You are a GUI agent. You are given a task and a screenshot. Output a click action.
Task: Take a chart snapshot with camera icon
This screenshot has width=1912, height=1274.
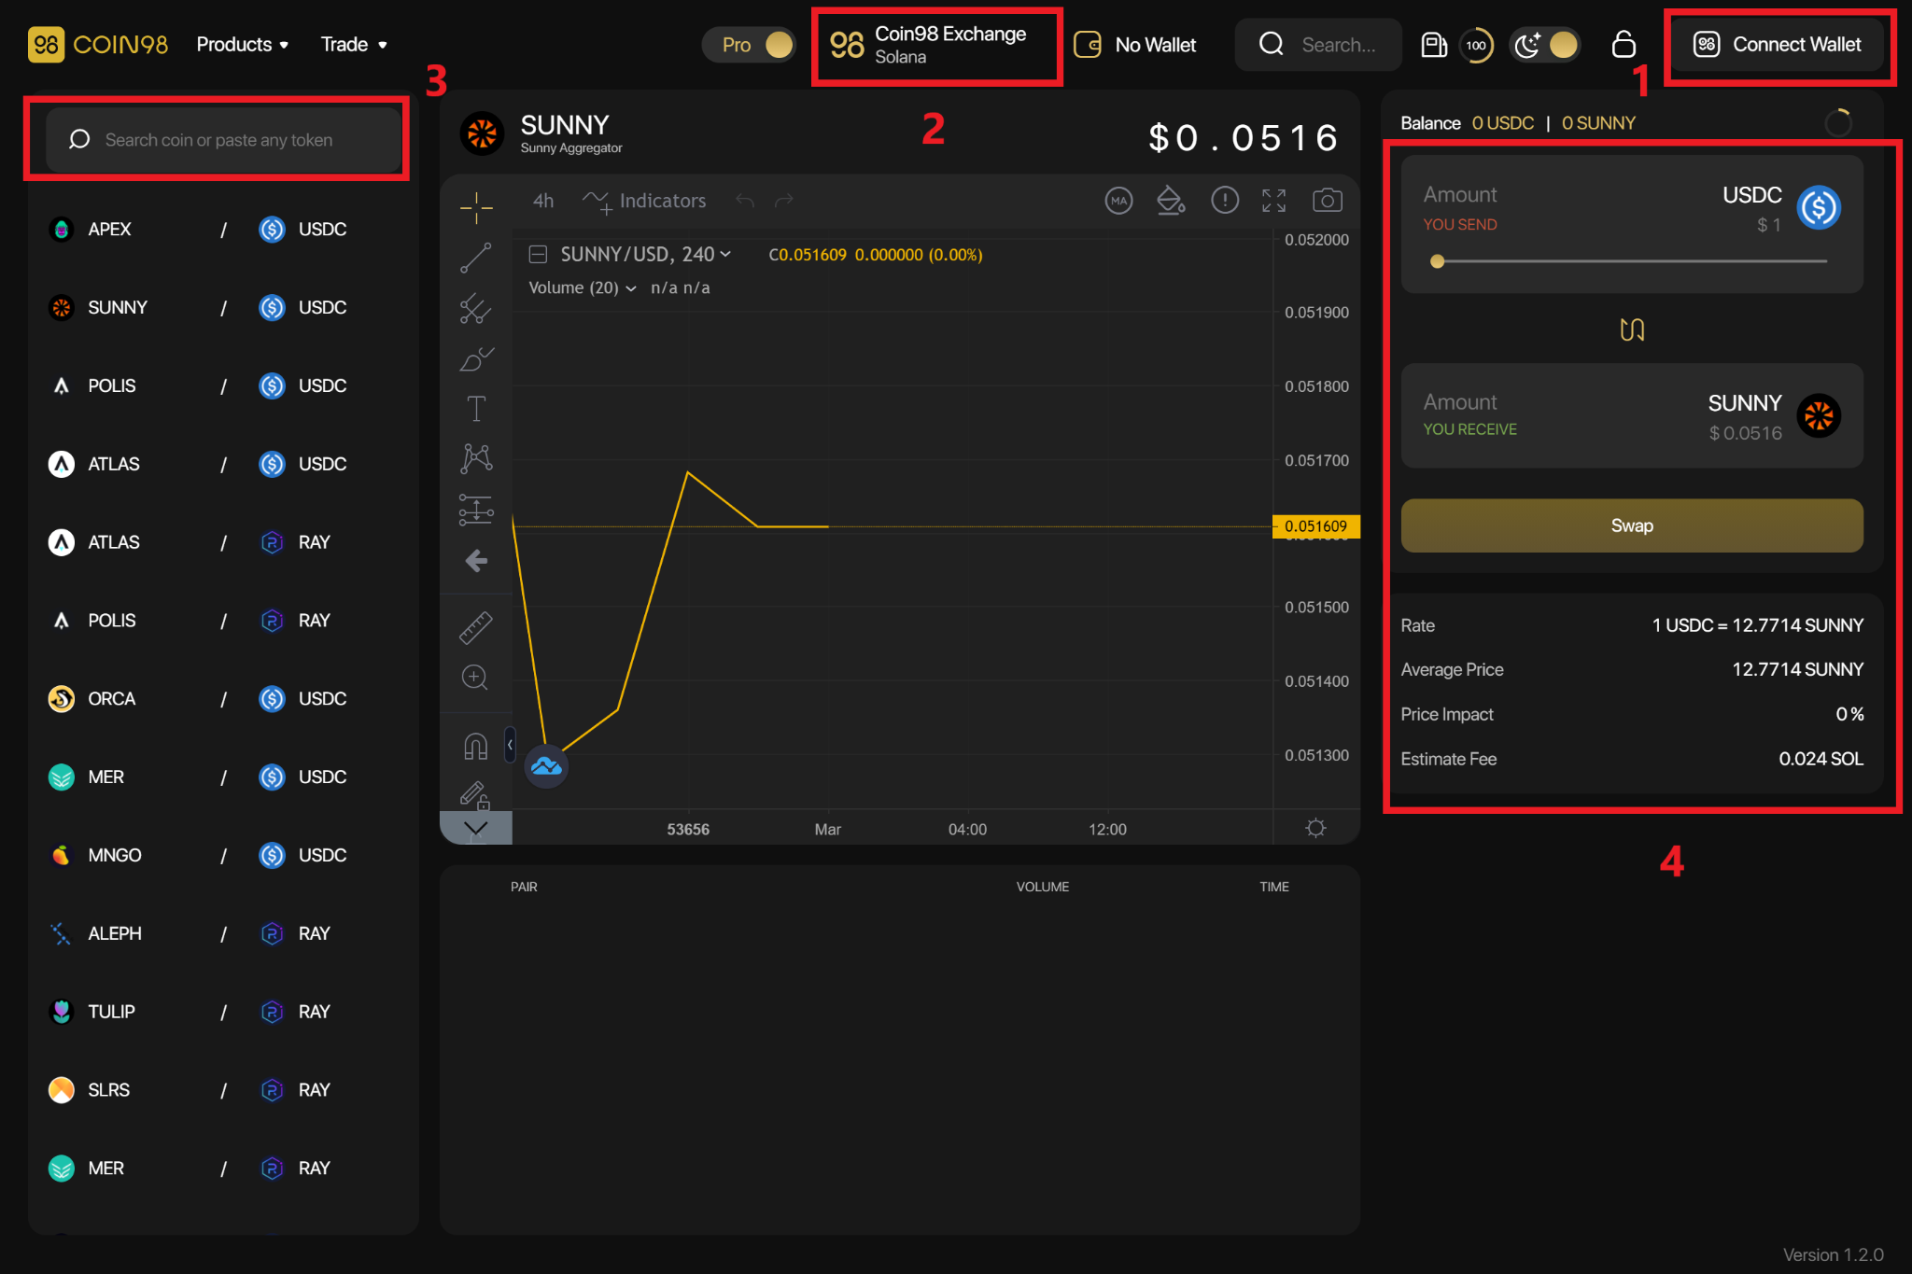tap(1328, 201)
